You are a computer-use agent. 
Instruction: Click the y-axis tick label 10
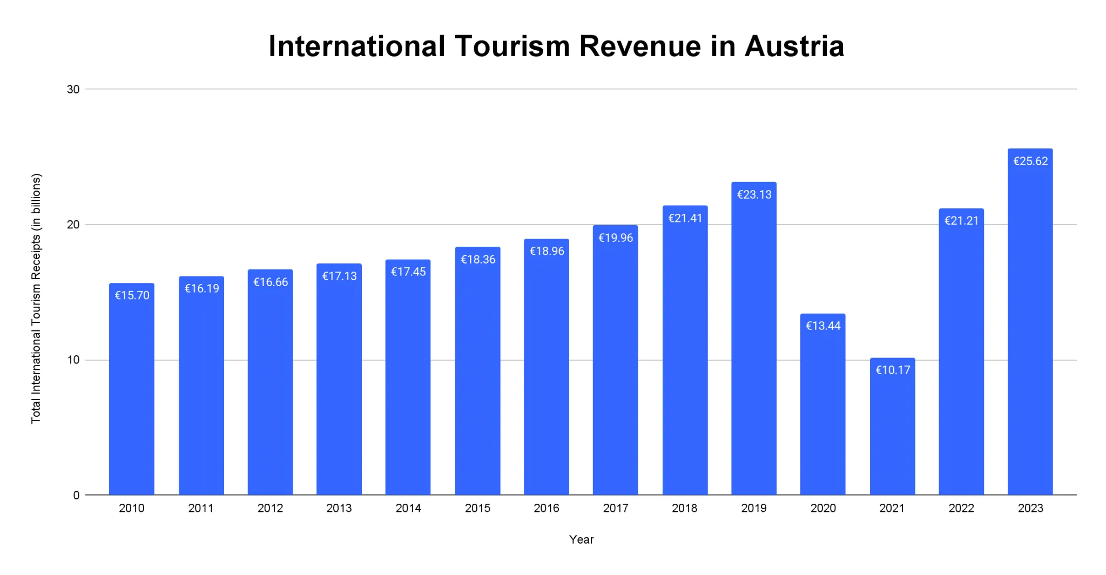coord(73,360)
